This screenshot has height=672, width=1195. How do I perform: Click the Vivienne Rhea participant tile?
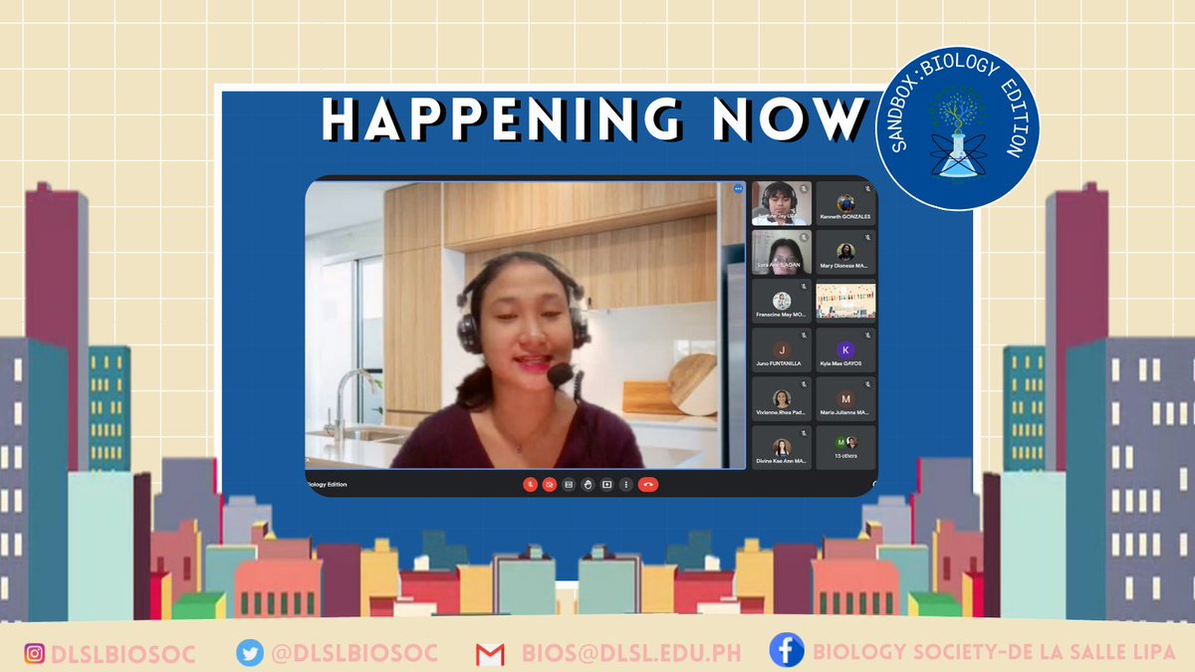[782, 399]
